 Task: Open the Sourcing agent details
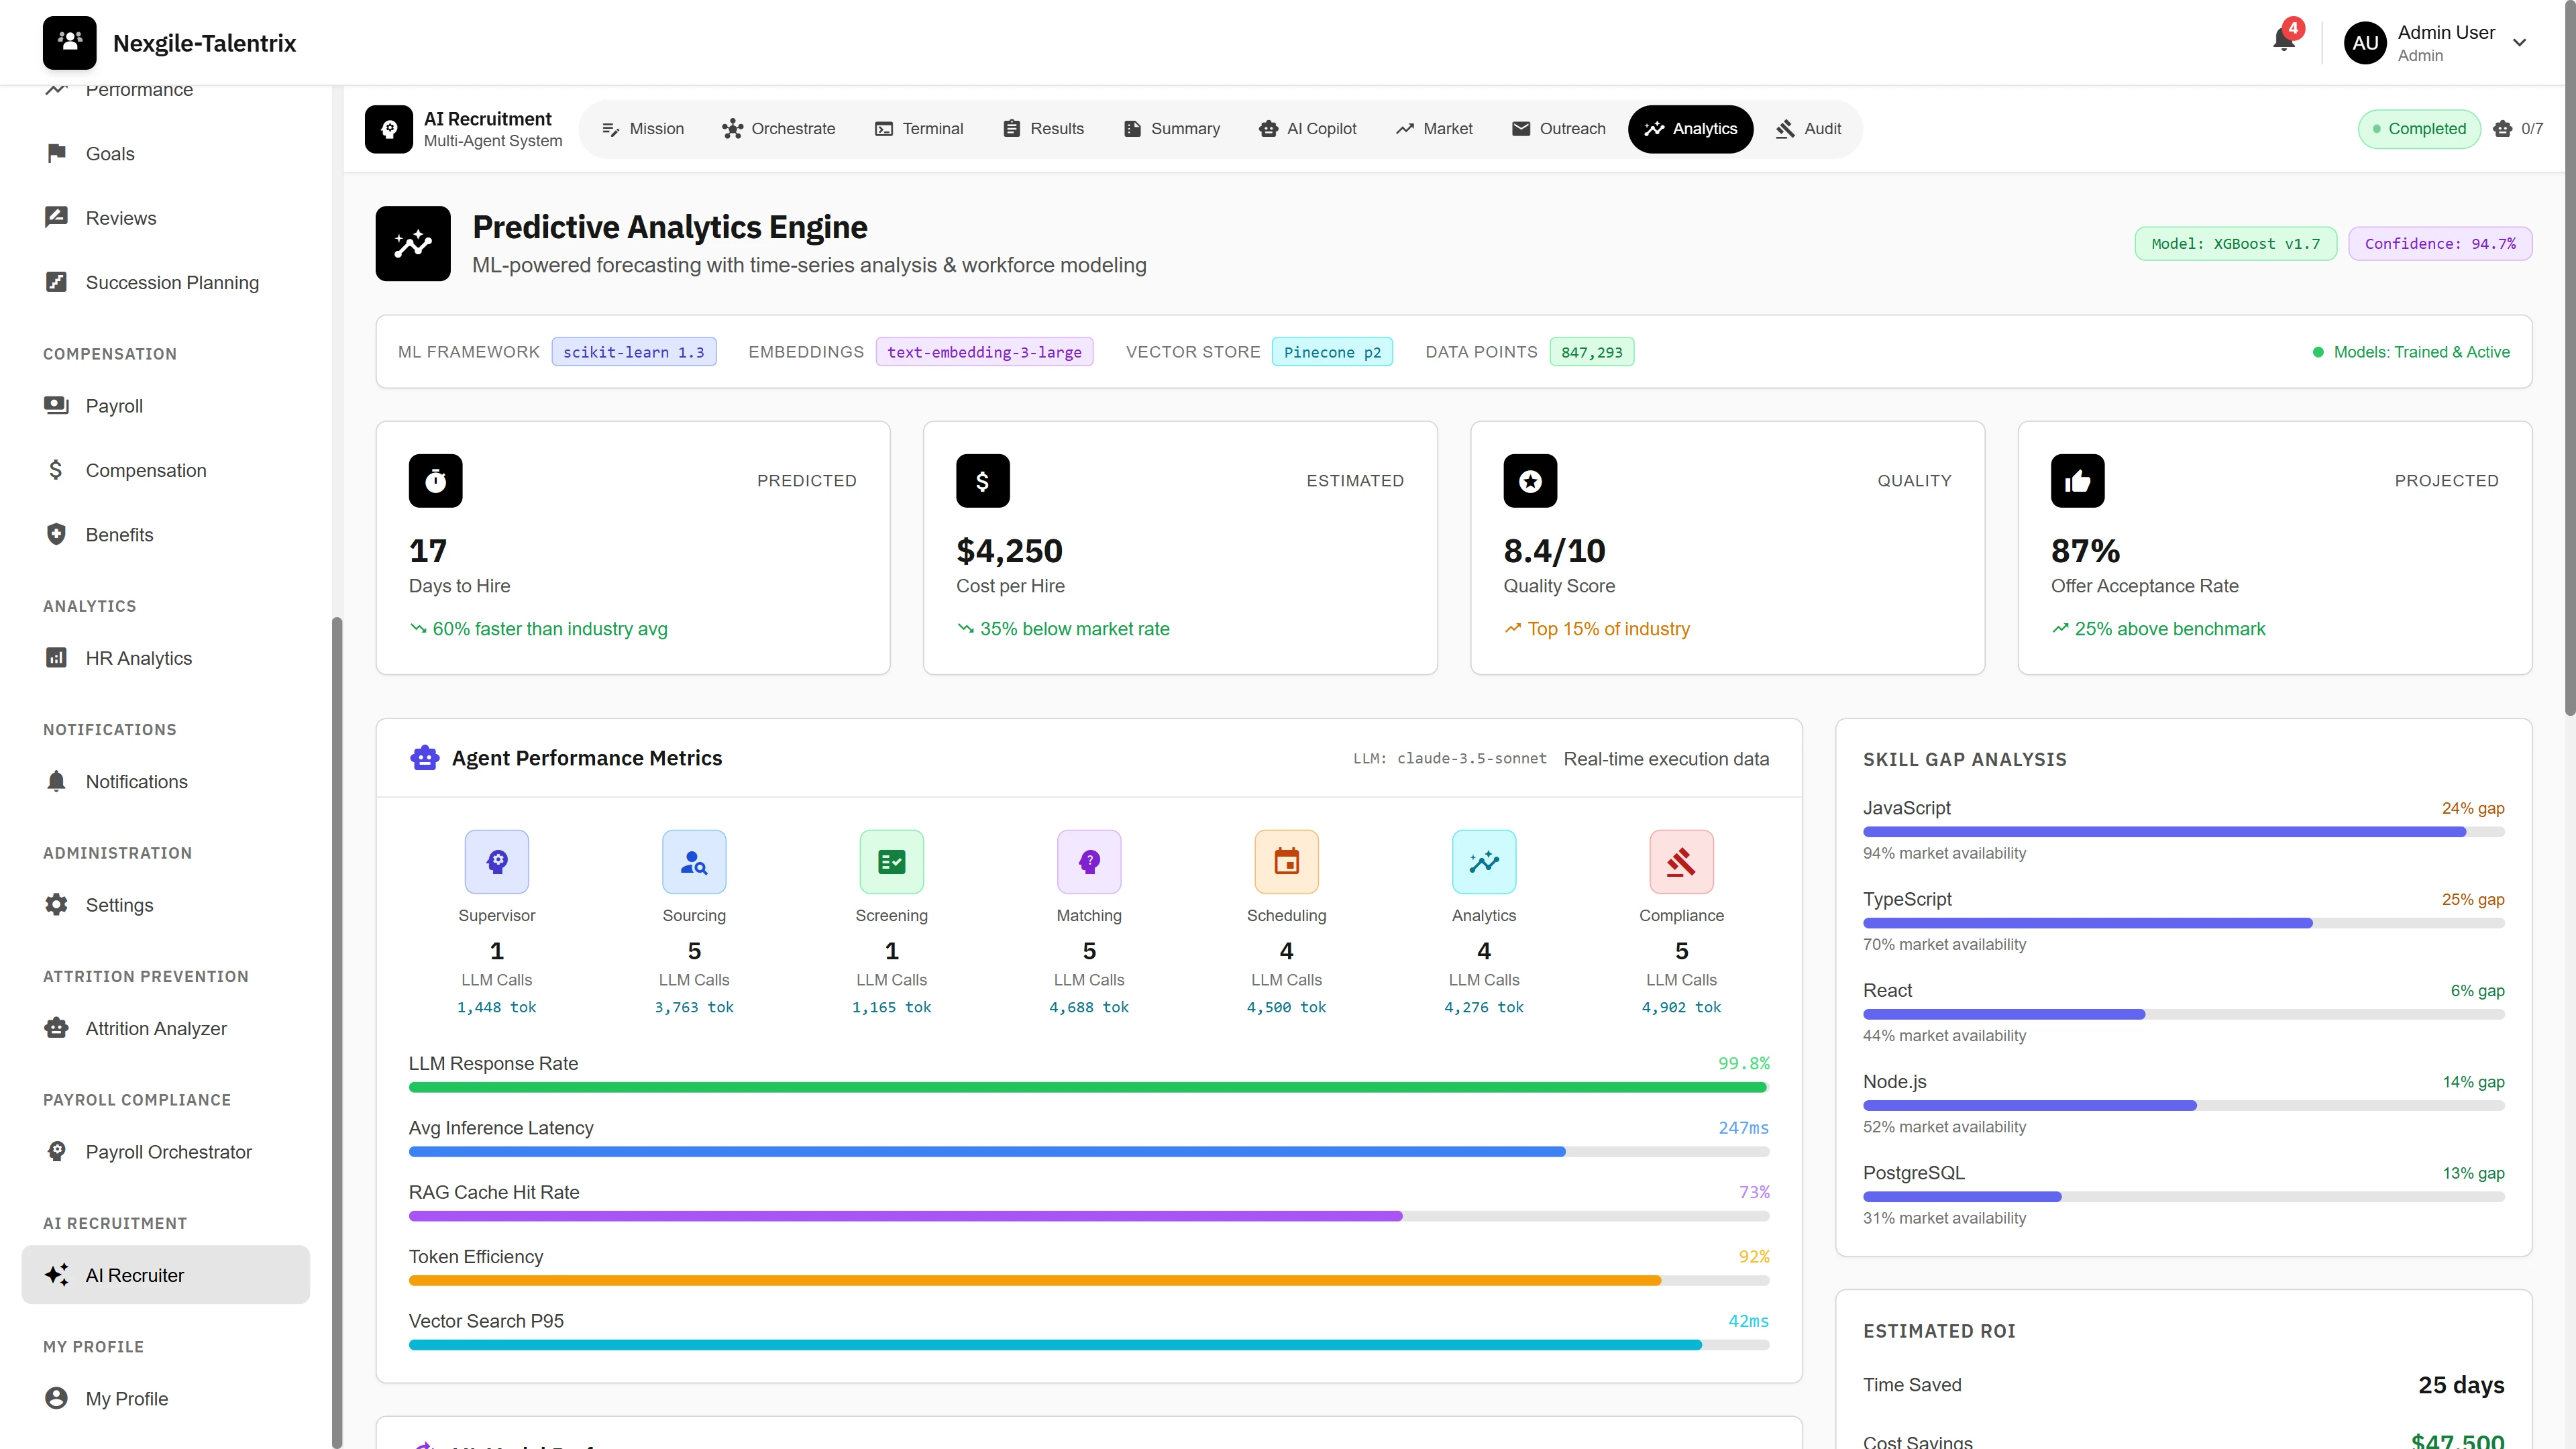[694, 861]
